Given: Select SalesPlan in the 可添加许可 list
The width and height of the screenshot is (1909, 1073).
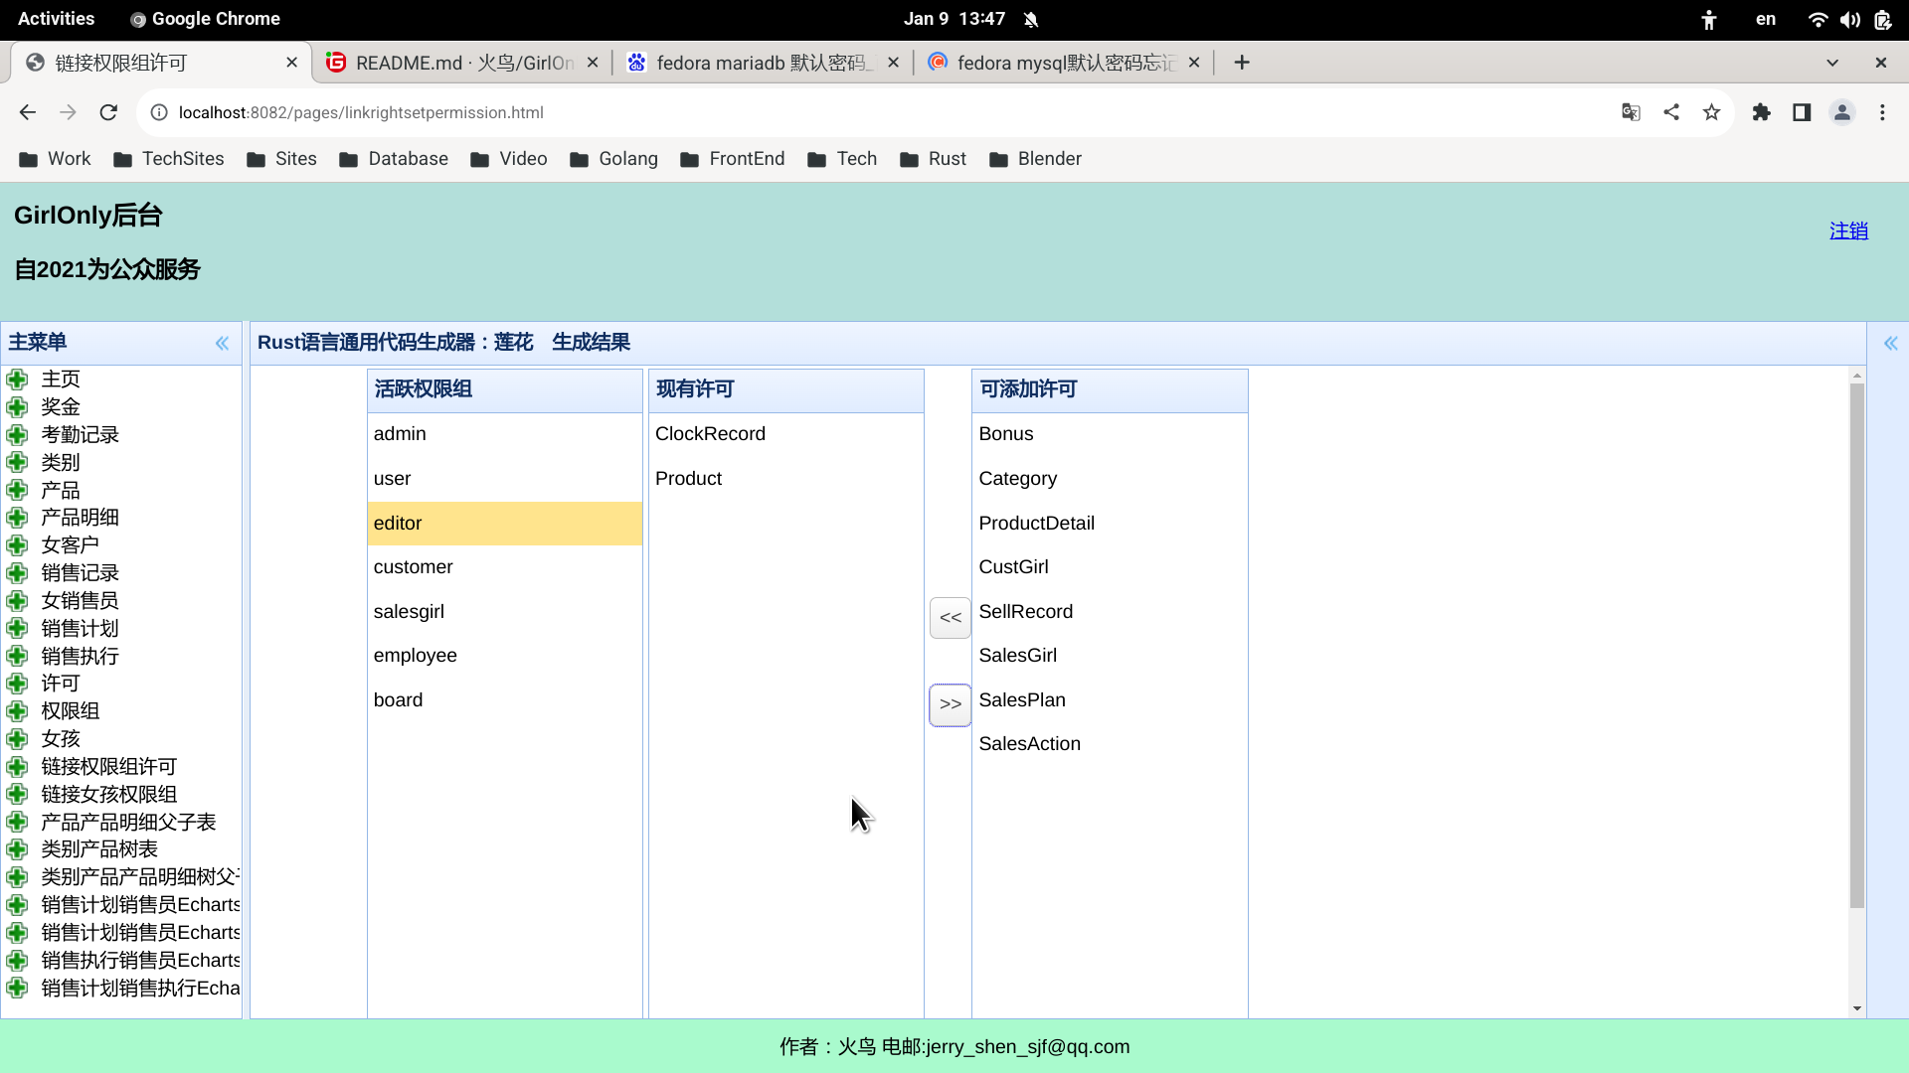Looking at the screenshot, I should coord(1022,700).
